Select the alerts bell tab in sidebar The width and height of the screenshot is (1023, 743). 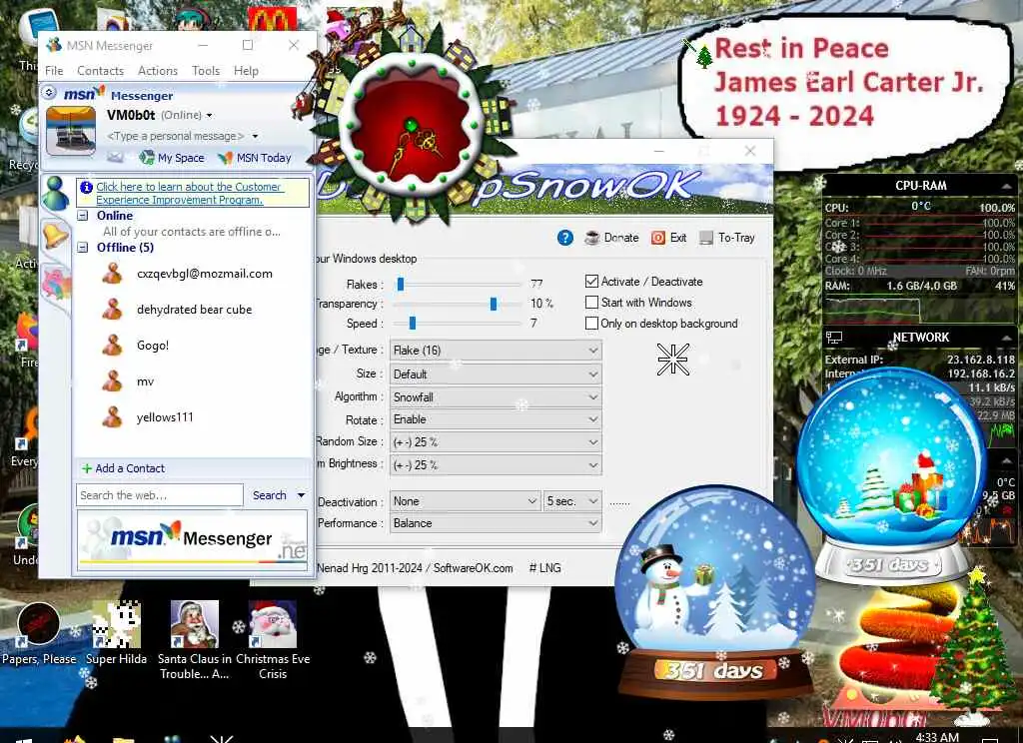(55, 235)
